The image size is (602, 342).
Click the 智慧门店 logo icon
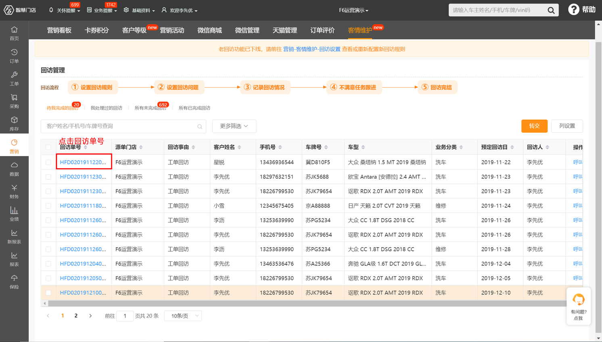click(x=8, y=10)
